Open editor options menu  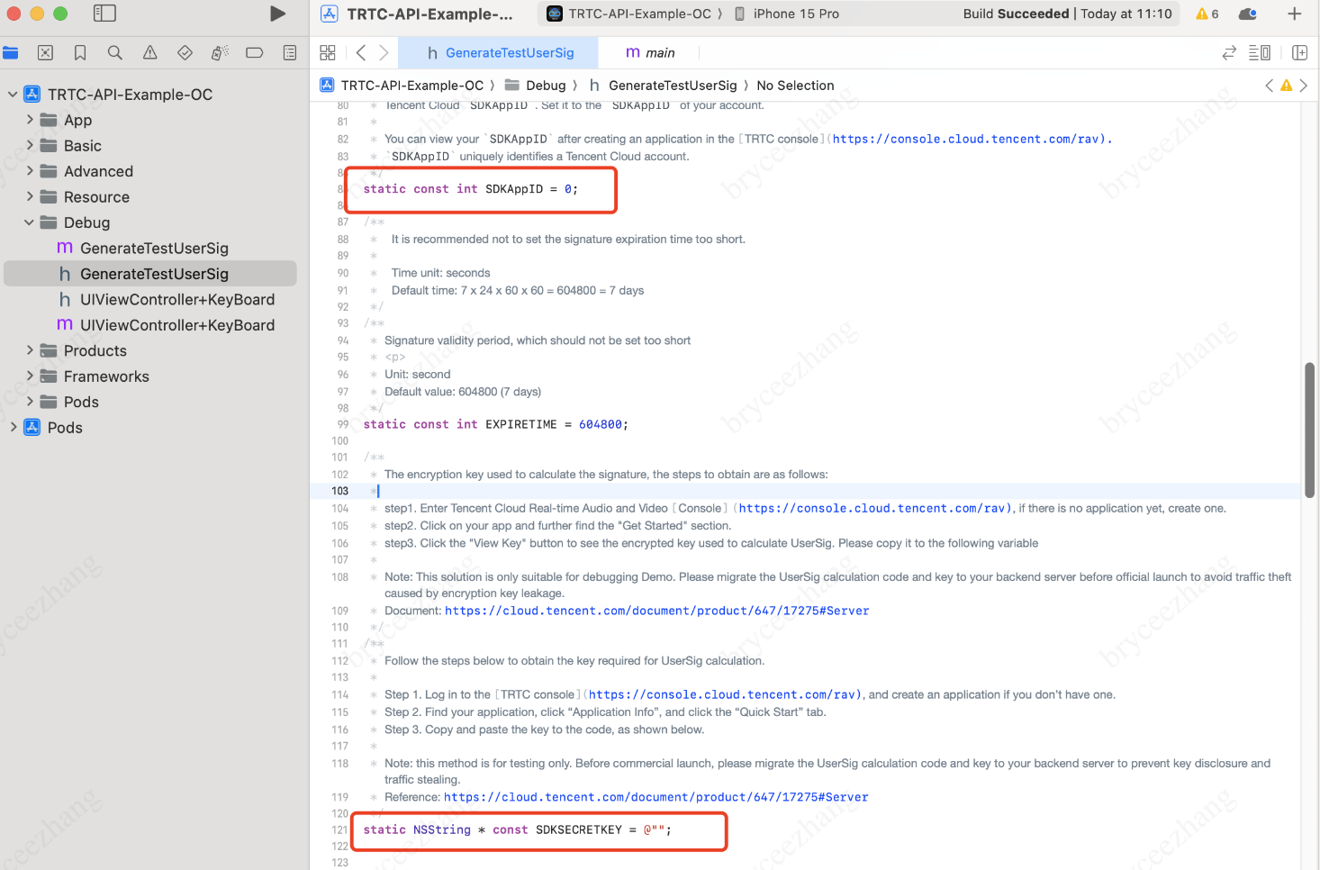(x=1260, y=53)
